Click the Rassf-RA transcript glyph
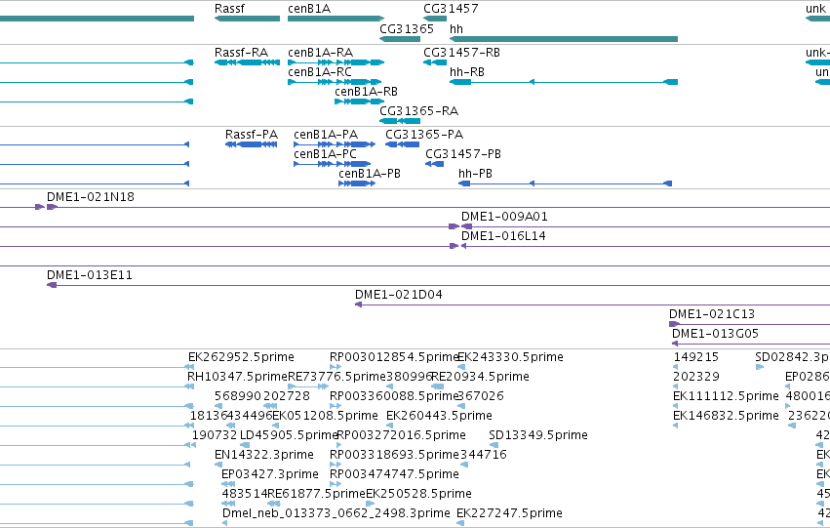 click(x=247, y=62)
